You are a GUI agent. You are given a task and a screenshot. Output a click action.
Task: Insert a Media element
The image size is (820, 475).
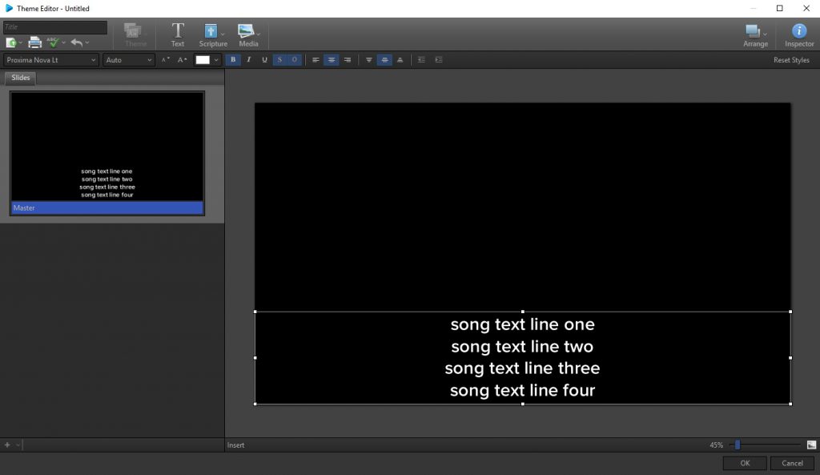point(247,34)
